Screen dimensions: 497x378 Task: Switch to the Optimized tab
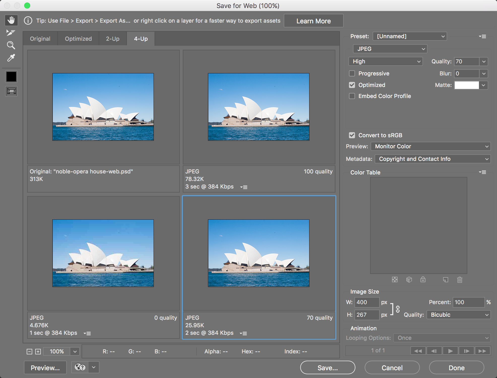(x=78, y=39)
